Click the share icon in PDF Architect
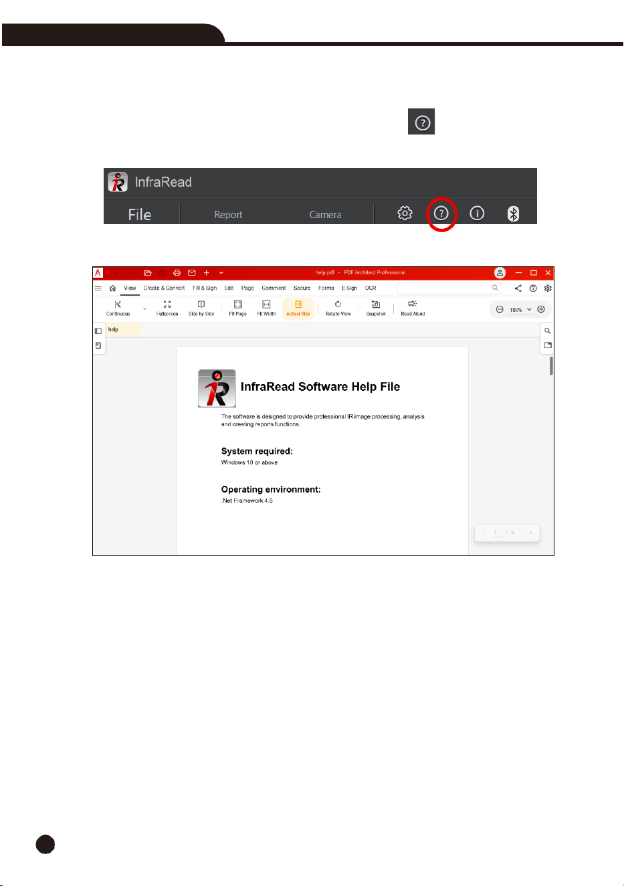Viewport: 624px width, 886px height. pos(518,288)
